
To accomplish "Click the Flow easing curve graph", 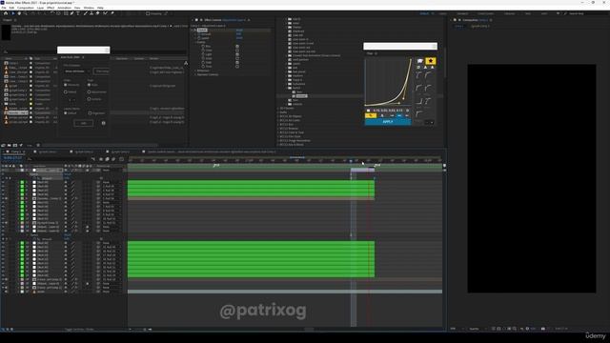I will pos(388,82).
